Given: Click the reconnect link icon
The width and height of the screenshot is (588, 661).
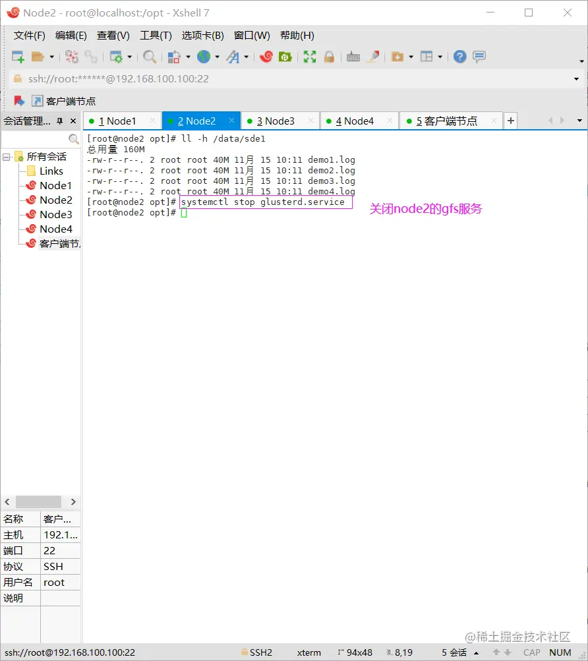Looking at the screenshot, I should 91,57.
